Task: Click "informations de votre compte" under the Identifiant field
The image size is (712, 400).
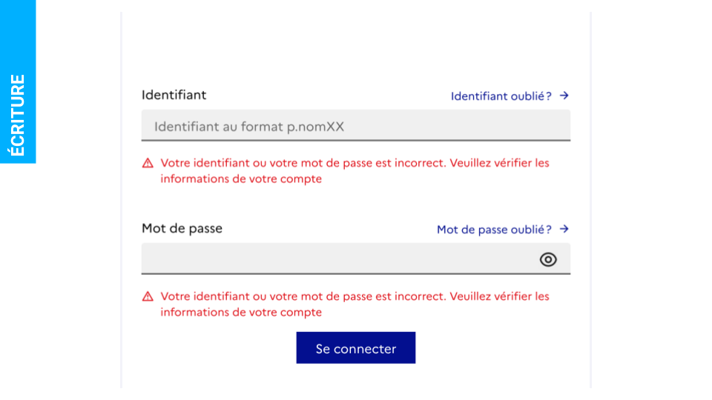Action: pyautogui.click(x=241, y=179)
